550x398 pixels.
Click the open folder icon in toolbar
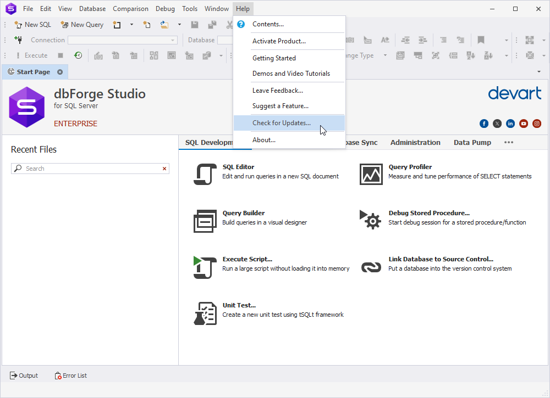[164, 25]
